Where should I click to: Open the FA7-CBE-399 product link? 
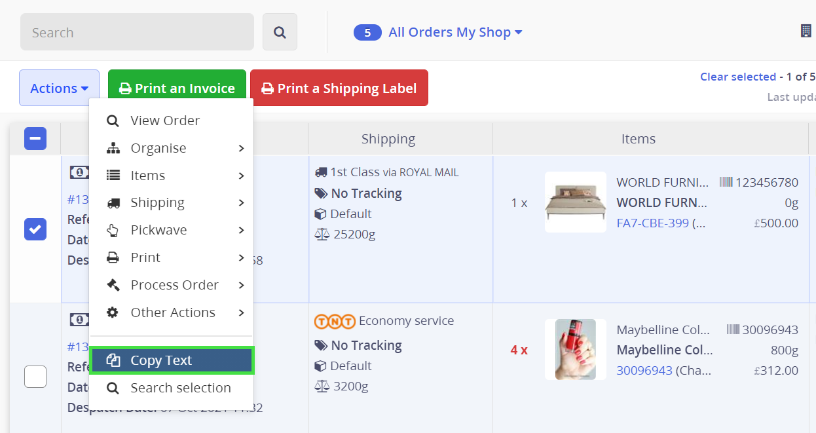pyautogui.click(x=652, y=223)
